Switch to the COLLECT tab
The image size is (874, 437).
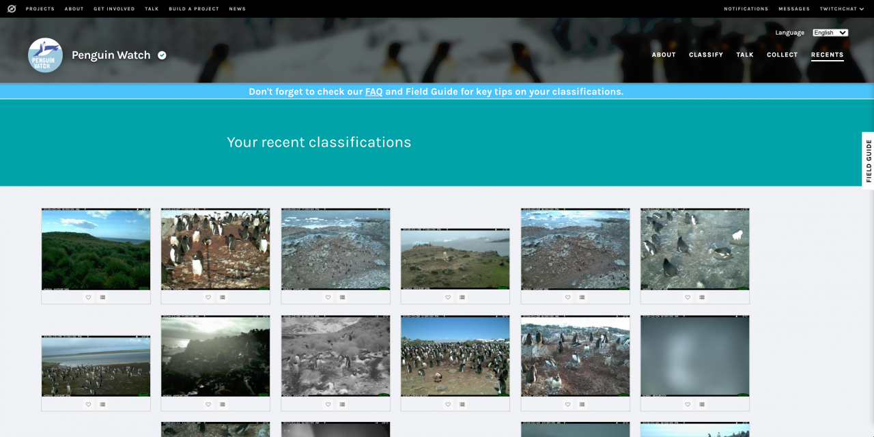[x=783, y=55]
